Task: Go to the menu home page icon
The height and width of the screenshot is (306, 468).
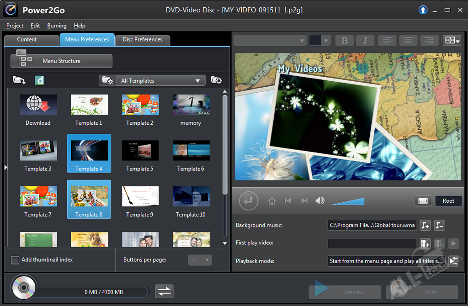Action: (x=272, y=201)
